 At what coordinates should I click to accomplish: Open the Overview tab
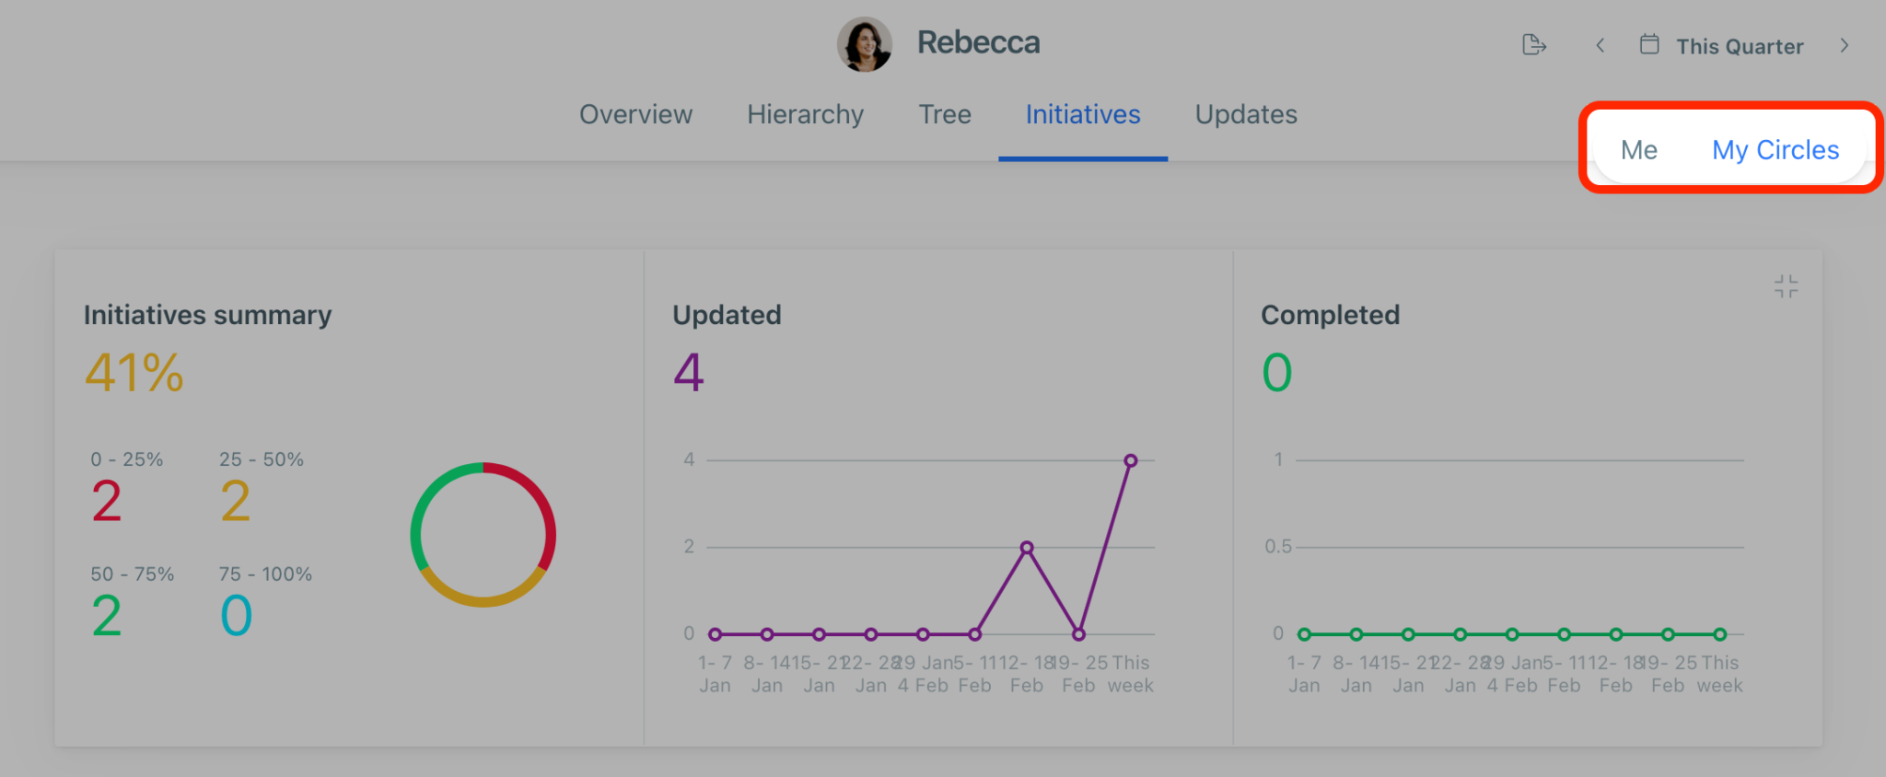tap(635, 114)
